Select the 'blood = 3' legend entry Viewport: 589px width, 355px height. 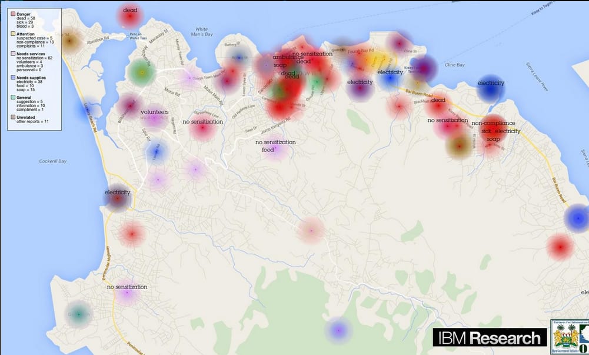25,26
